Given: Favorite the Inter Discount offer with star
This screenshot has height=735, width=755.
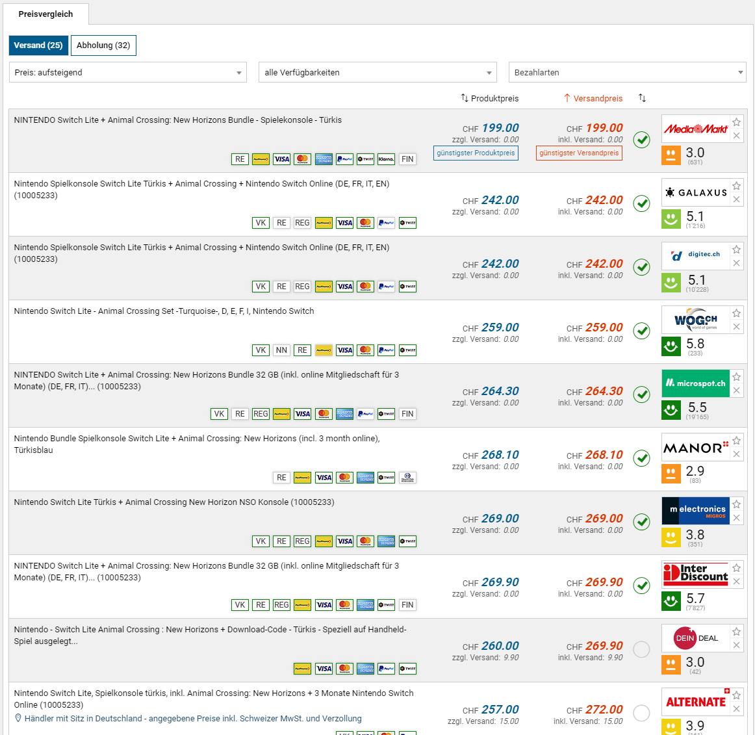Looking at the screenshot, I should (x=736, y=568).
